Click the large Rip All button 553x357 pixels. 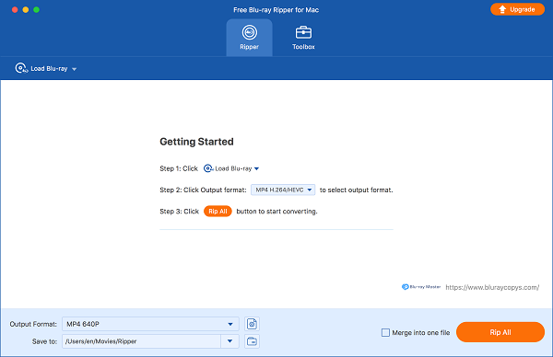500,332
